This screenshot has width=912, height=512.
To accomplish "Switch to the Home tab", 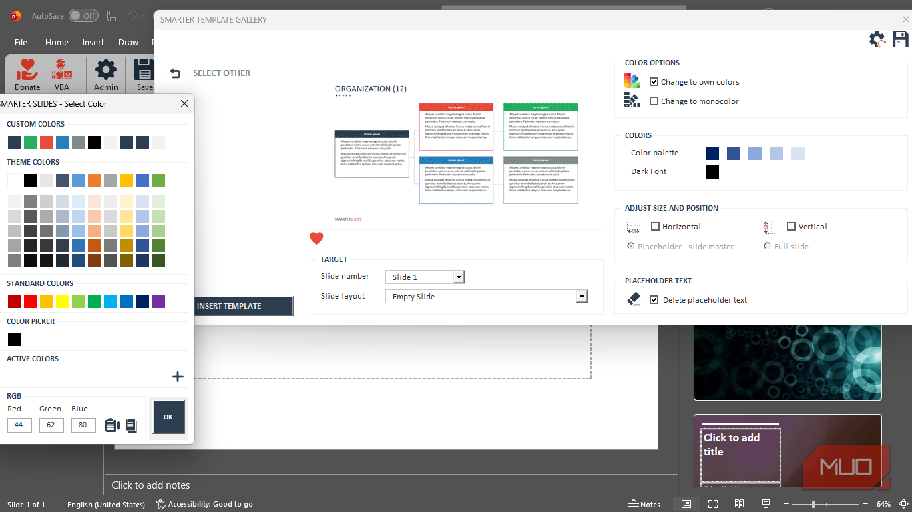I will coord(57,42).
